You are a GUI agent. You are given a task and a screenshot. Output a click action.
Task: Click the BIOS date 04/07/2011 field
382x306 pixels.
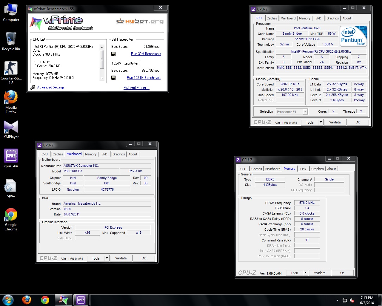pos(107,214)
